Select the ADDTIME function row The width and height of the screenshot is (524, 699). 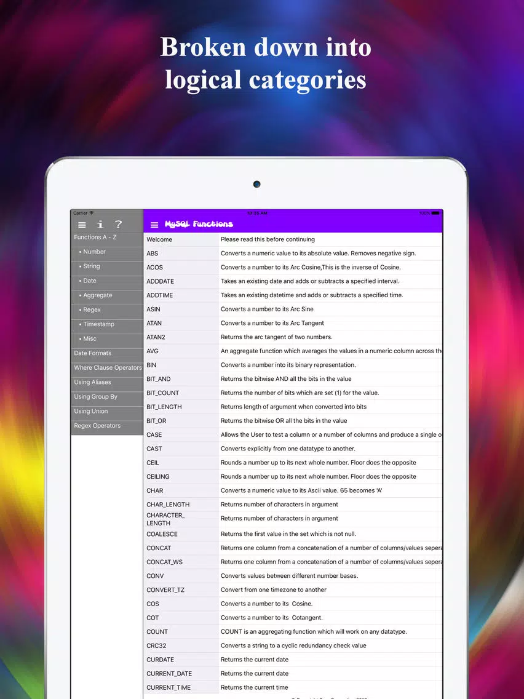coord(293,295)
